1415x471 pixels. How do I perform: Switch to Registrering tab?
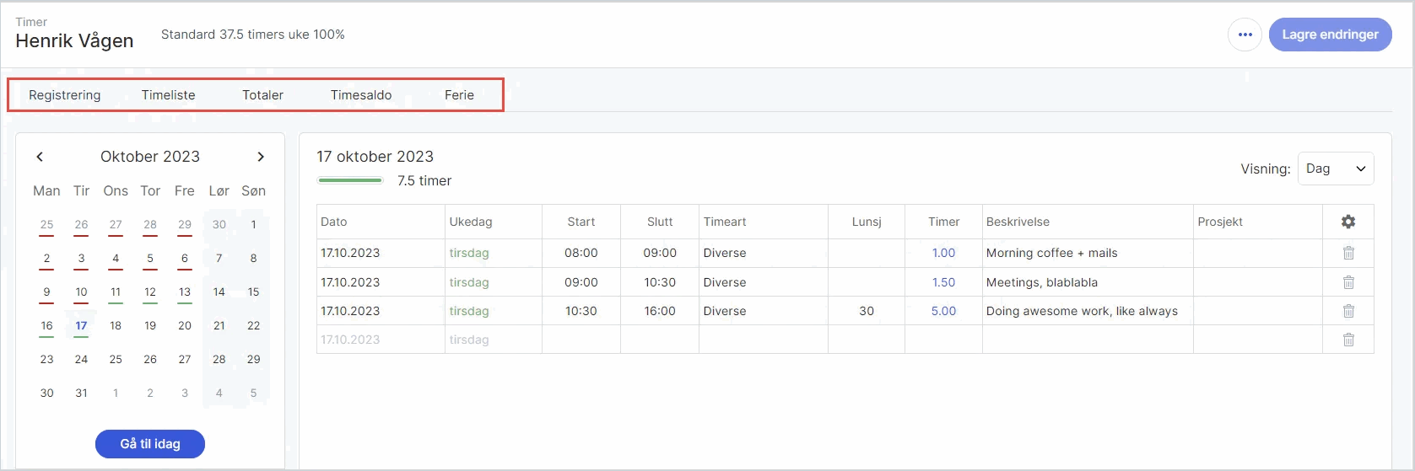pos(65,95)
